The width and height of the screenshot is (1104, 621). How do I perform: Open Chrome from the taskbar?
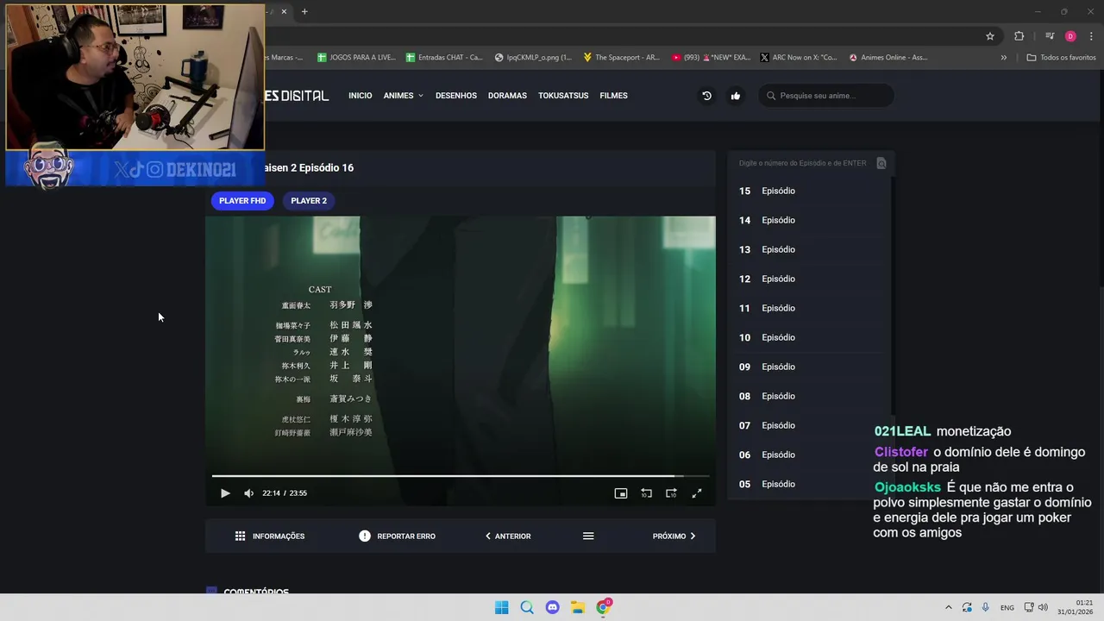[604, 607]
